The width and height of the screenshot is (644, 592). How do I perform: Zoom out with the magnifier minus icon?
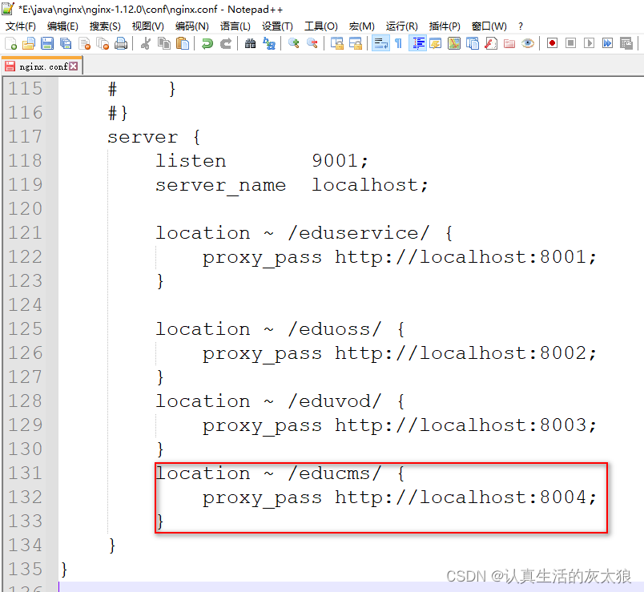click(x=312, y=43)
